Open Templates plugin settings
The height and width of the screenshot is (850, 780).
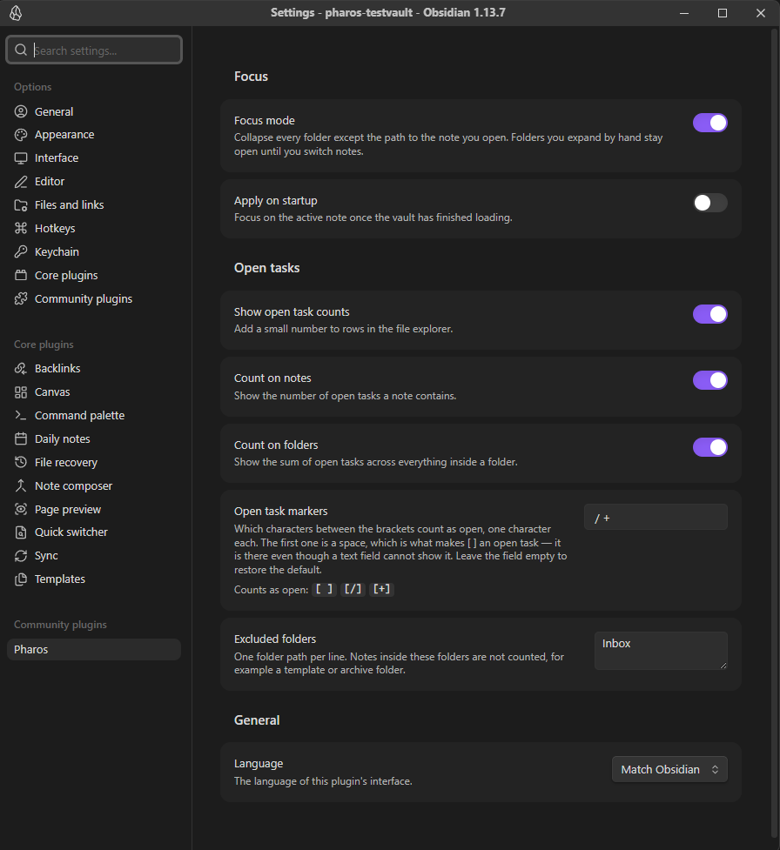[x=94, y=579]
